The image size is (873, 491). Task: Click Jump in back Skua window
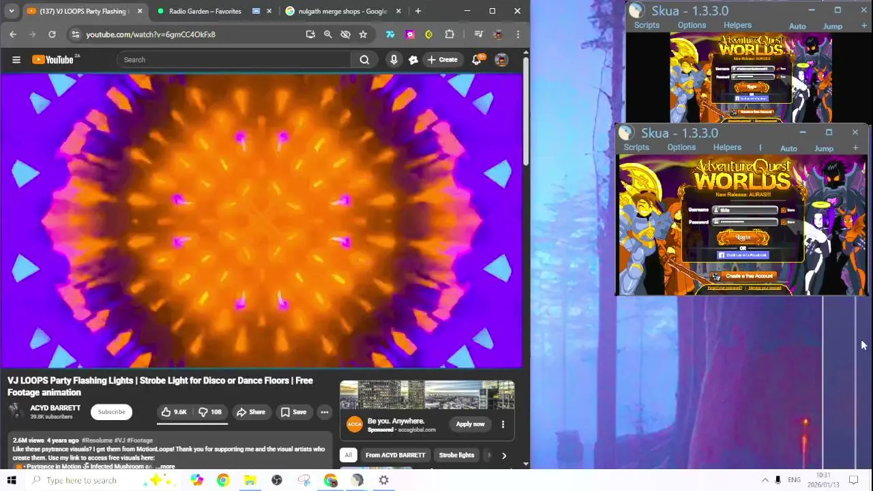(833, 26)
